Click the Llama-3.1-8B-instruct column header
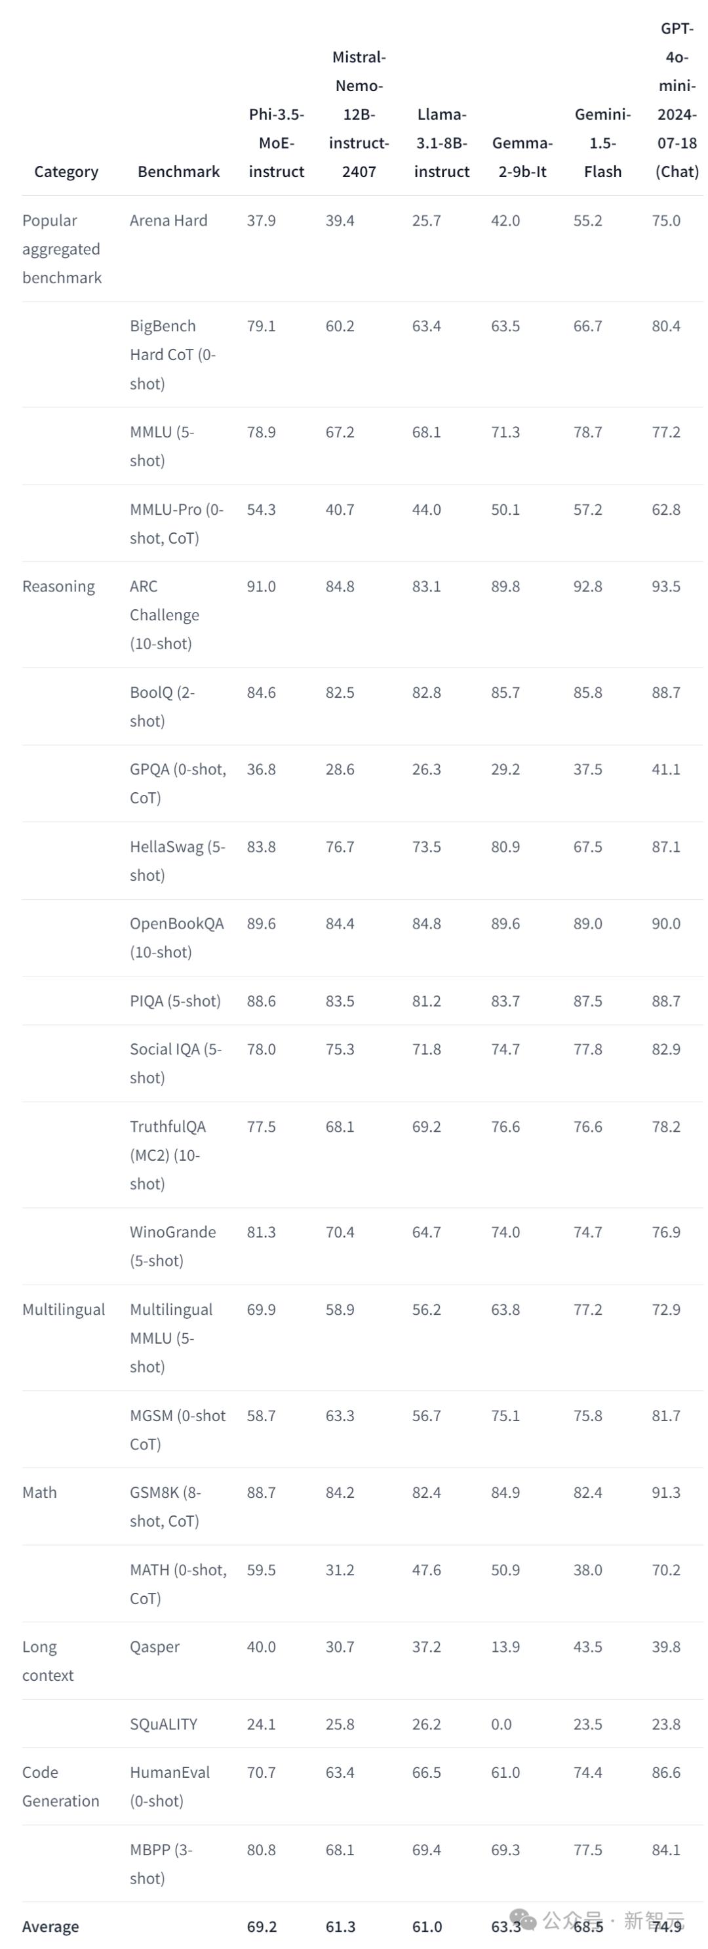Viewport: 708px width, 1949px height. [x=442, y=143]
